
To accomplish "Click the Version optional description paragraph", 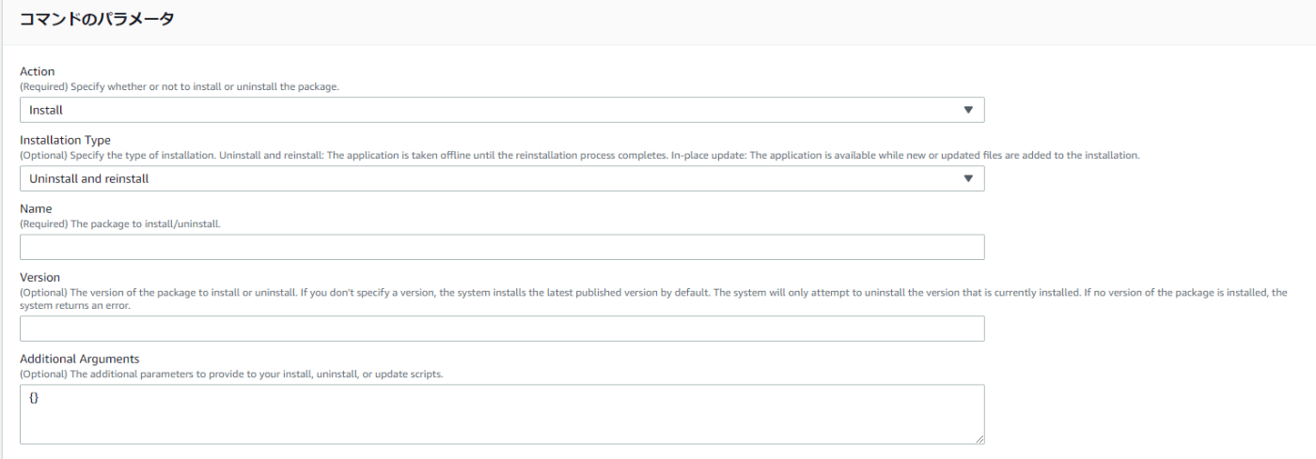I will click(x=653, y=298).
